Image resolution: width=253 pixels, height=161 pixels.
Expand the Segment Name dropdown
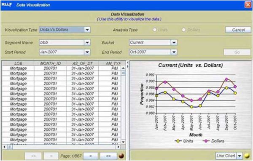click(87, 42)
